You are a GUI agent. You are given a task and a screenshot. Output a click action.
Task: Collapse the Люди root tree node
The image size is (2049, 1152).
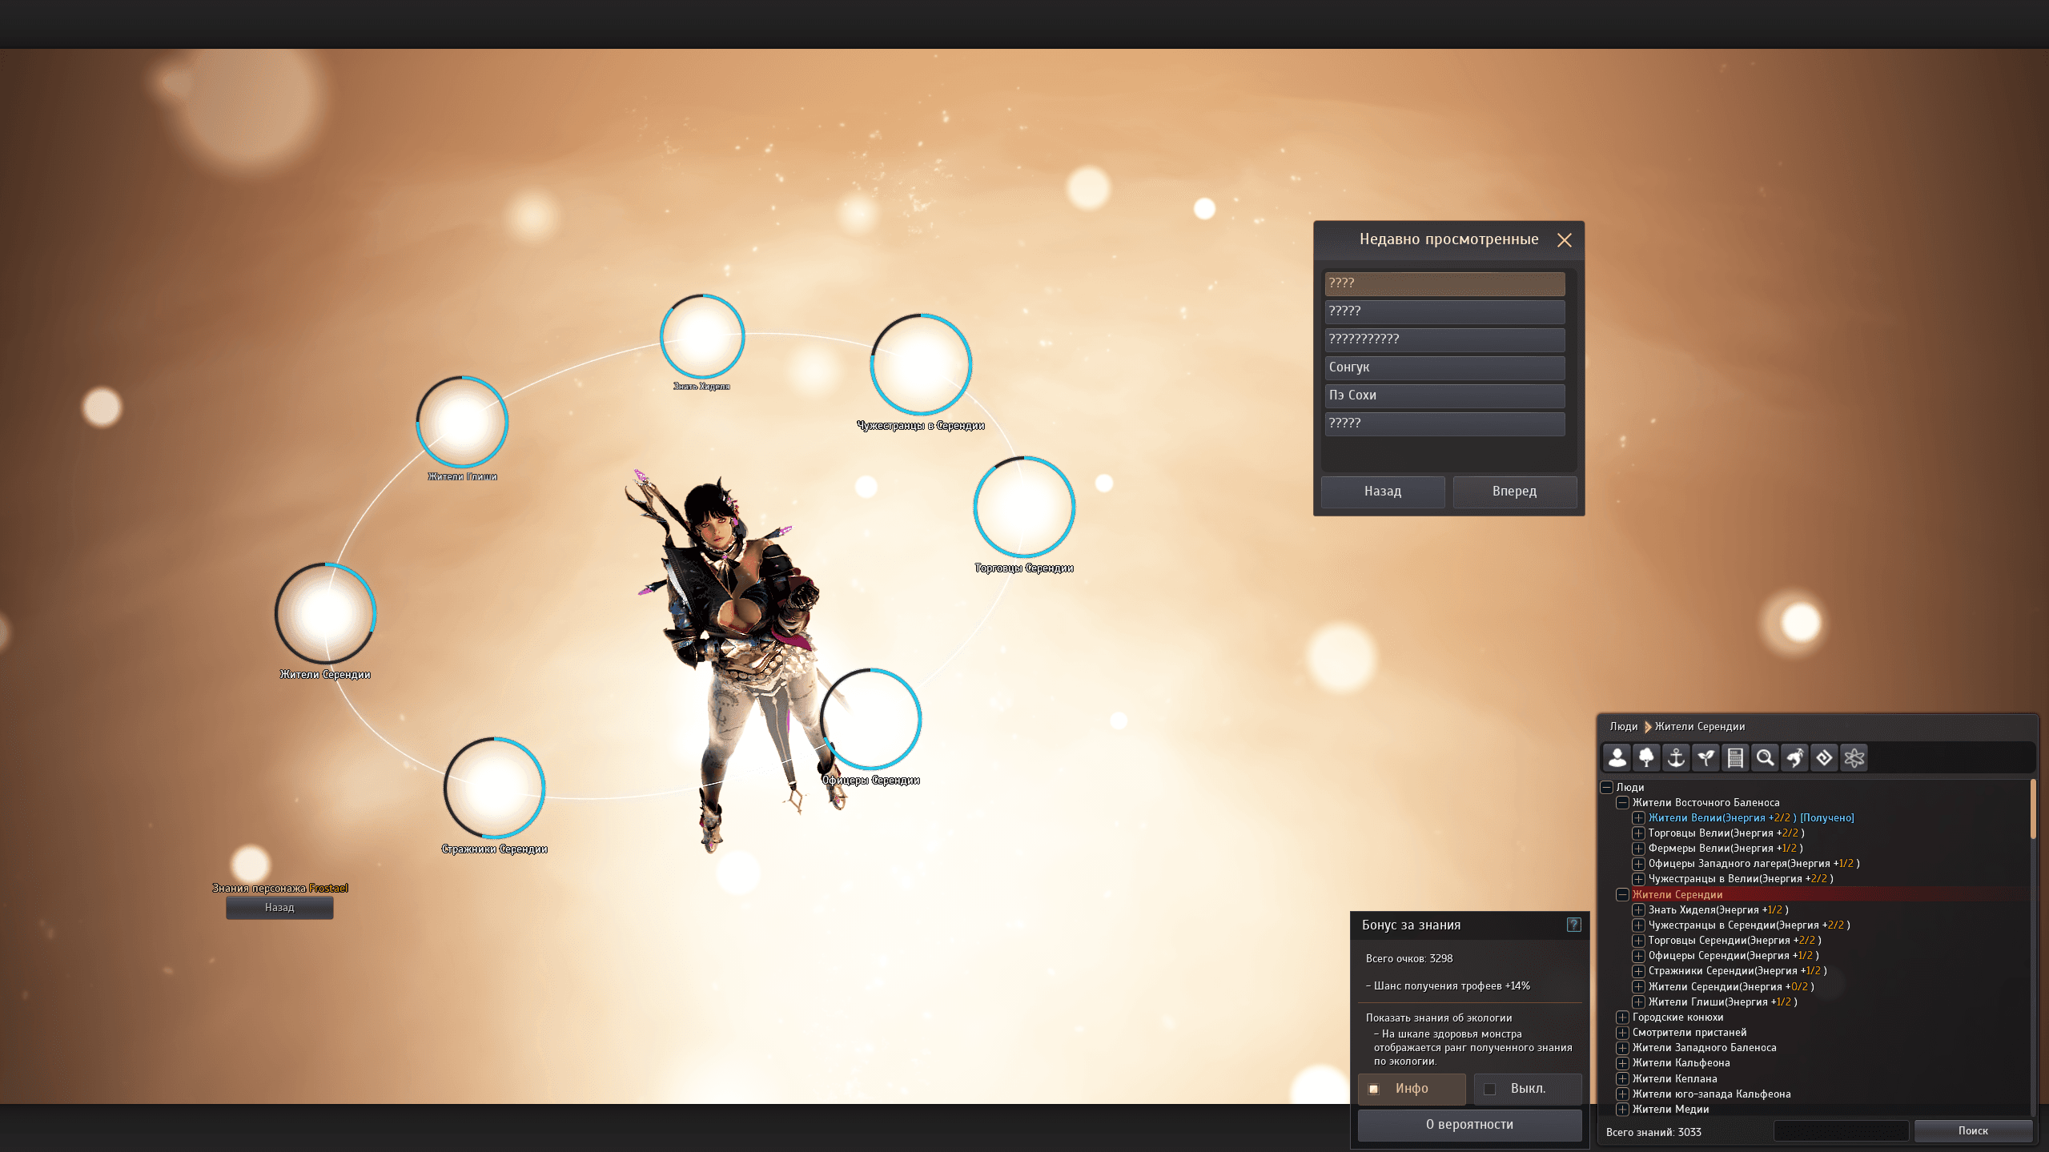(x=1606, y=787)
